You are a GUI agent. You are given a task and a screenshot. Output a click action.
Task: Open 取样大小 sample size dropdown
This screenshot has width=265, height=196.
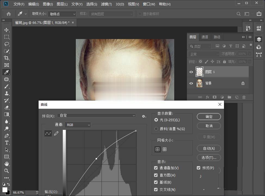[62, 14]
